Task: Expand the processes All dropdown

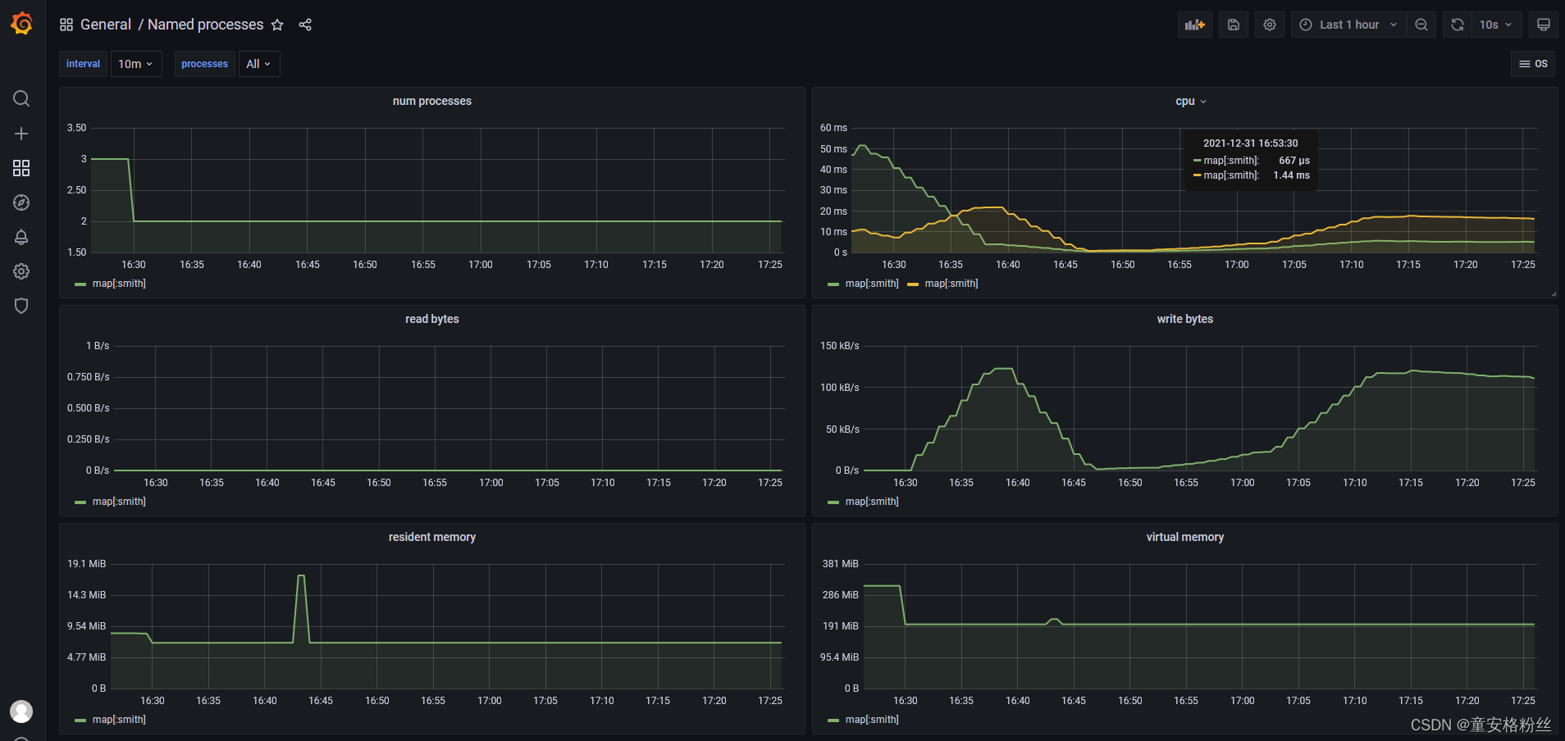Action: point(258,63)
